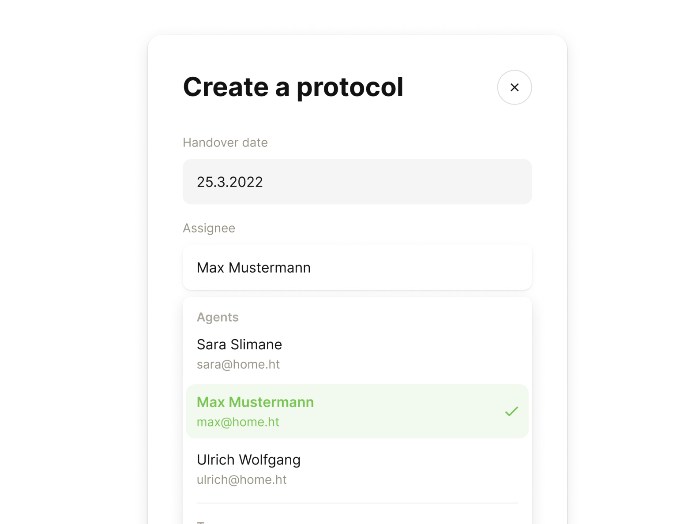Click the Sara Slimane name text
This screenshot has width=699, height=524.
tap(239, 344)
